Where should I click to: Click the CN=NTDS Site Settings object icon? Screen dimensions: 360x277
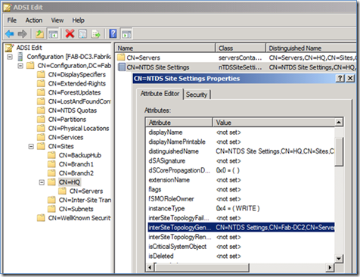(x=122, y=67)
